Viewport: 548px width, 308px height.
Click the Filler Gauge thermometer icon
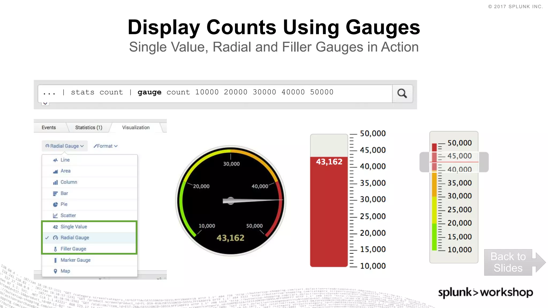point(55,249)
